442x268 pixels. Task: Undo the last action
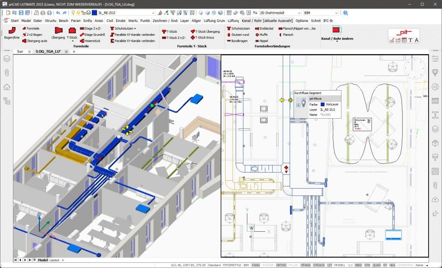[x=58, y=13]
